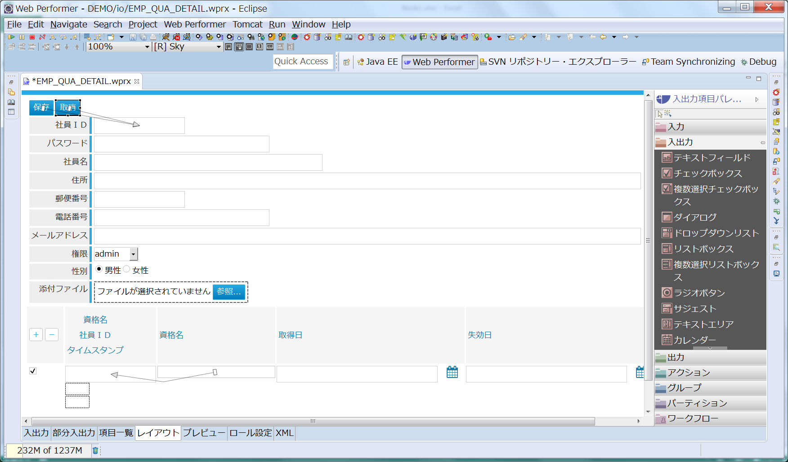Click the plus add-row icon

click(36, 335)
